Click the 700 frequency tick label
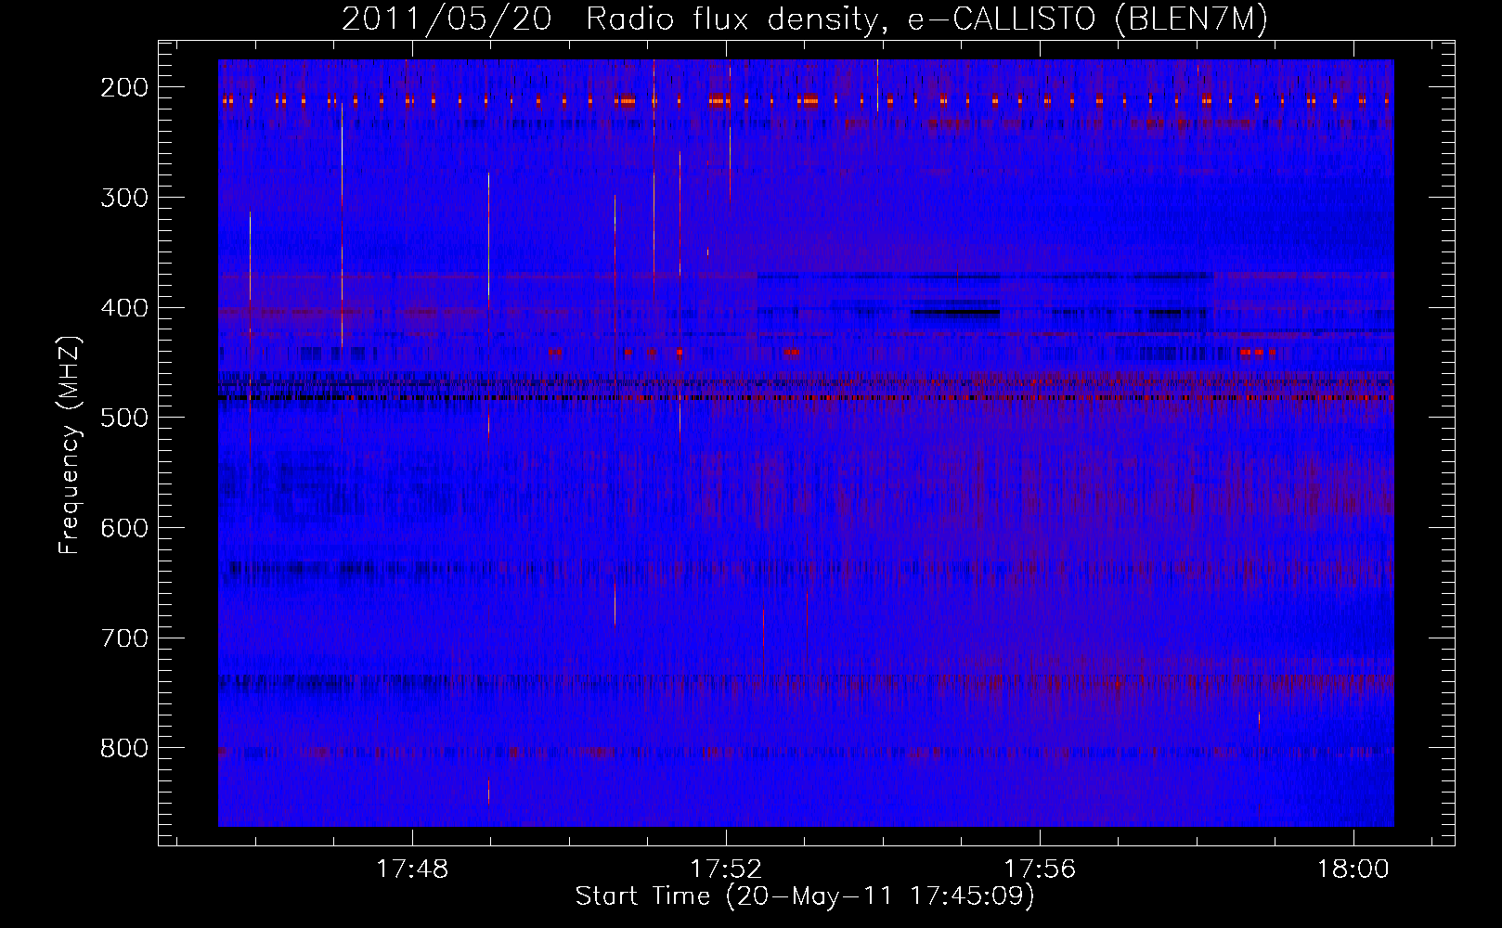 point(123,638)
